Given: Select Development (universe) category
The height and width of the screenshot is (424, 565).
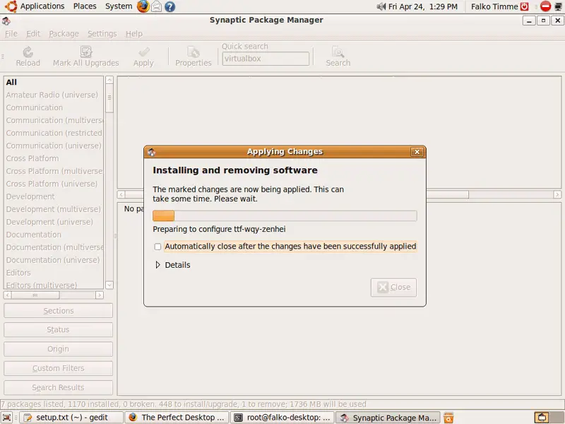Looking at the screenshot, I should click(x=54, y=222).
